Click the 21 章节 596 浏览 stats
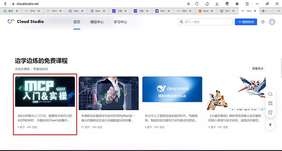The width and height of the screenshot is (282, 151). (92, 127)
